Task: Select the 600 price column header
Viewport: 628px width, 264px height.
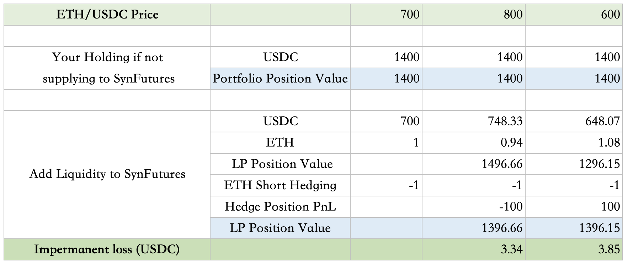Action: [574, 15]
